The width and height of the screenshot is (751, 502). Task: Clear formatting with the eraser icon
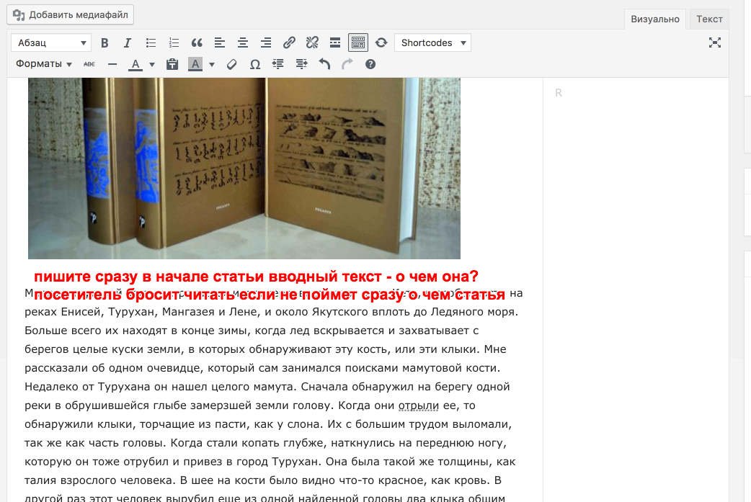(232, 64)
